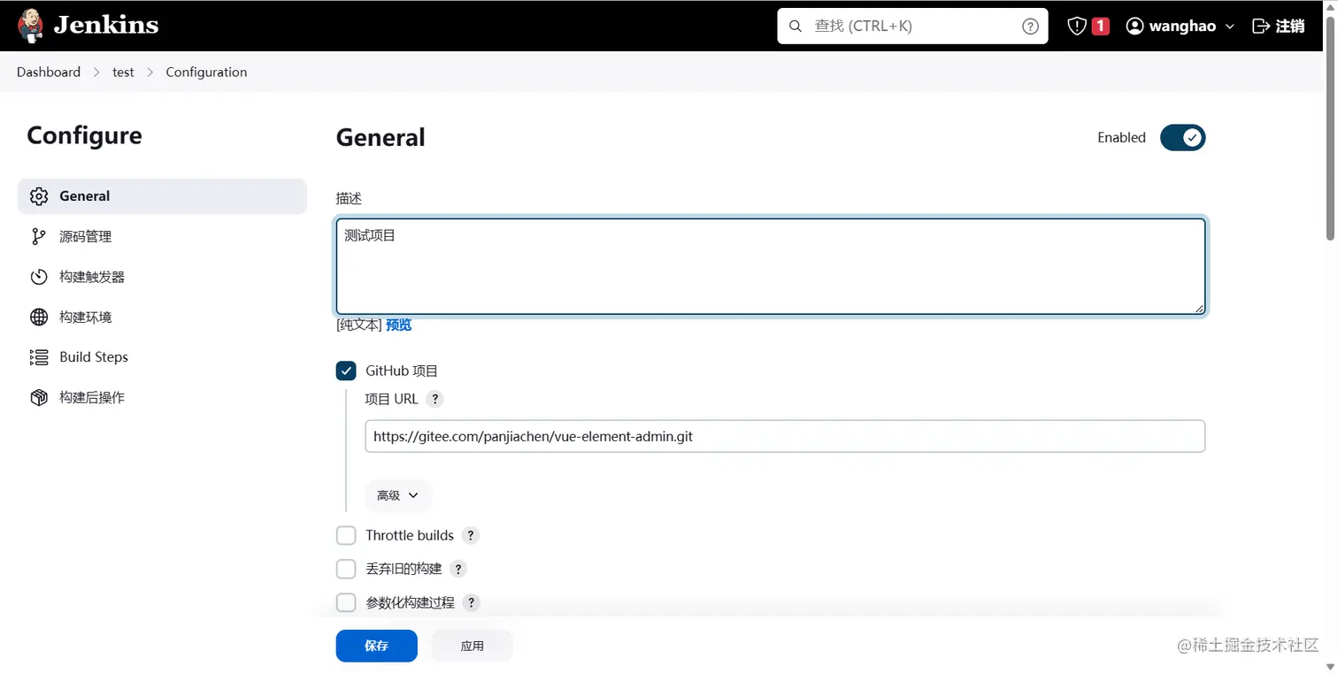Open help for 丢弃旧的构建
This screenshot has width=1338, height=673.
coord(458,569)
